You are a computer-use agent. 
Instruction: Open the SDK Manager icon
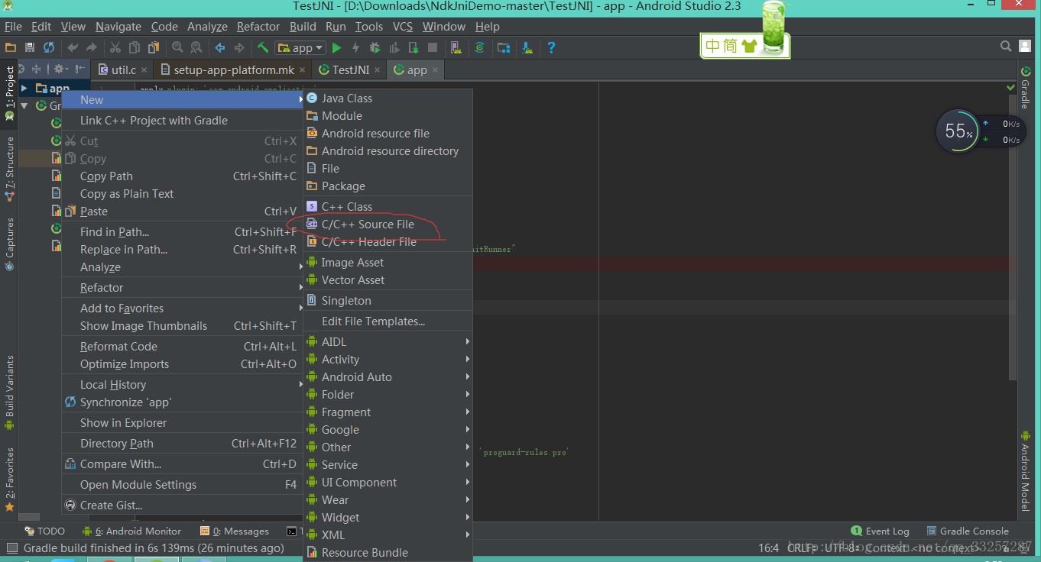(x=527, y=47)
